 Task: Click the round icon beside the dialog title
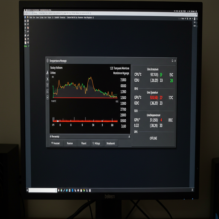(x=47, y=61)
